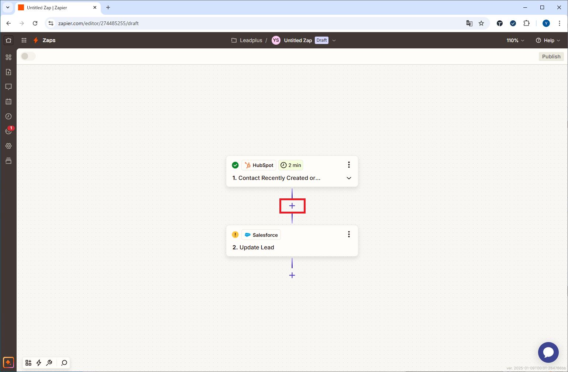Viewport: 568px width, 372px height.
Task: Go back in browser history
Action: 8,23
